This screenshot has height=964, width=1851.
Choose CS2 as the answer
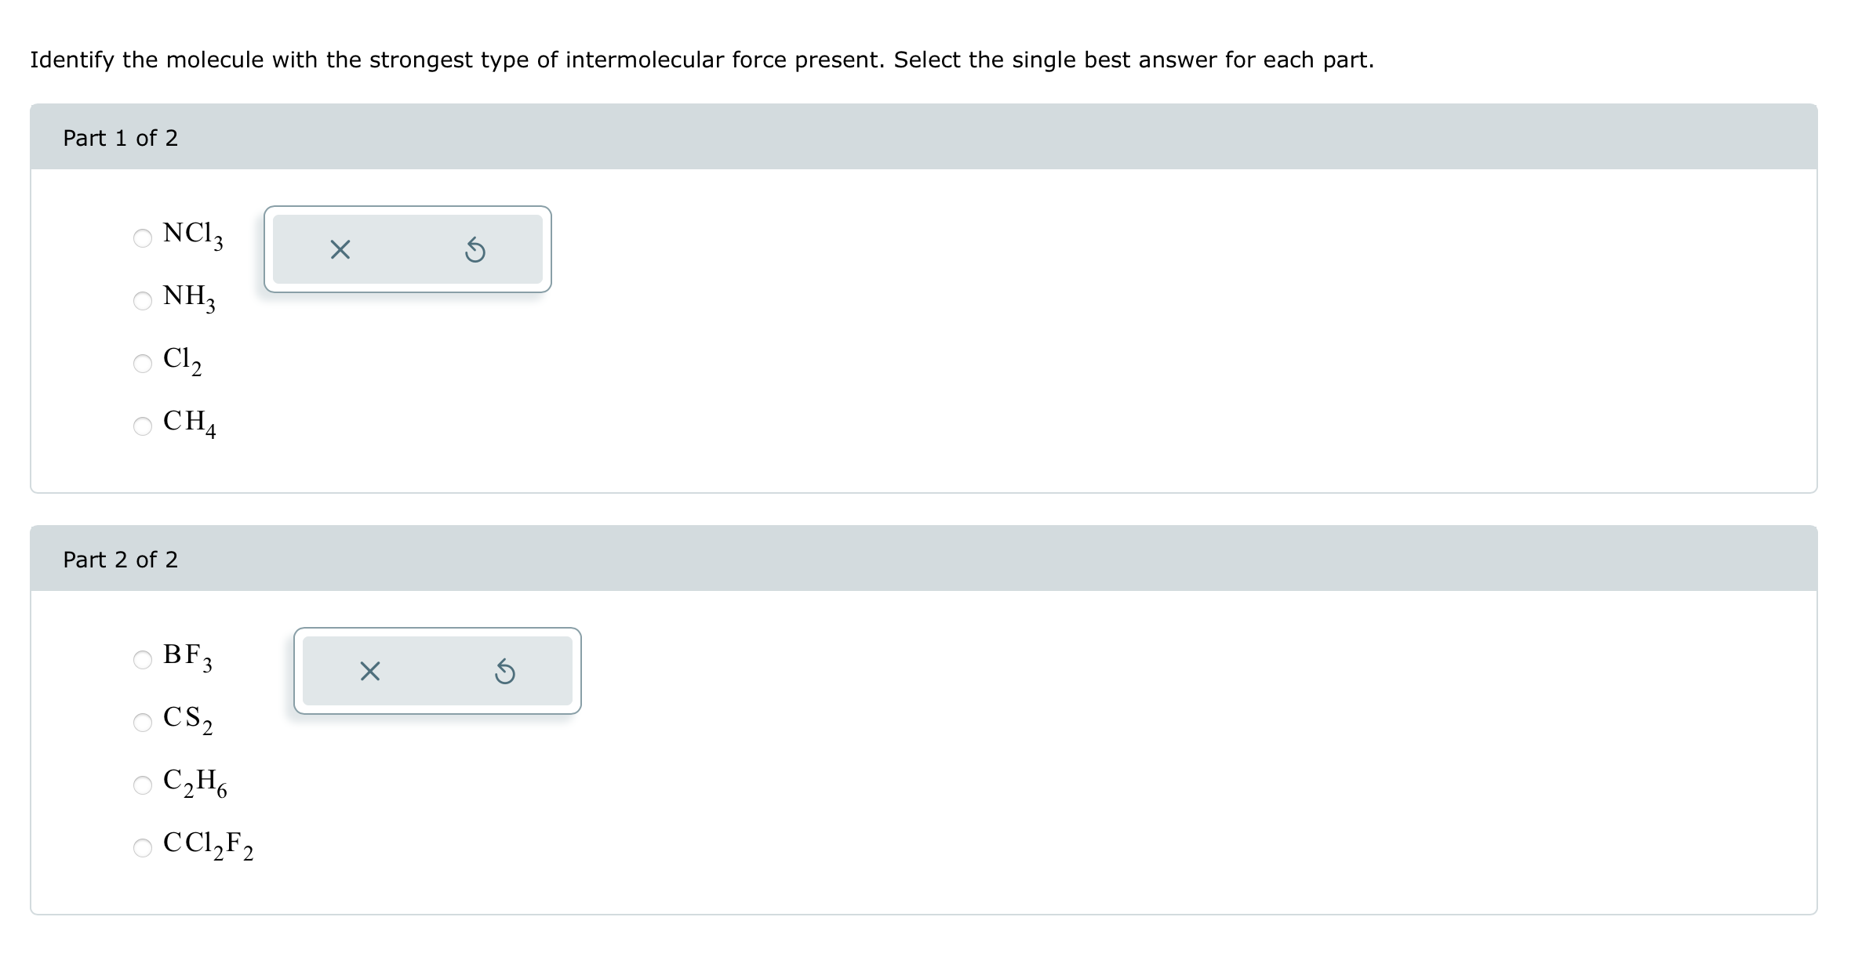tap(142, 723)
